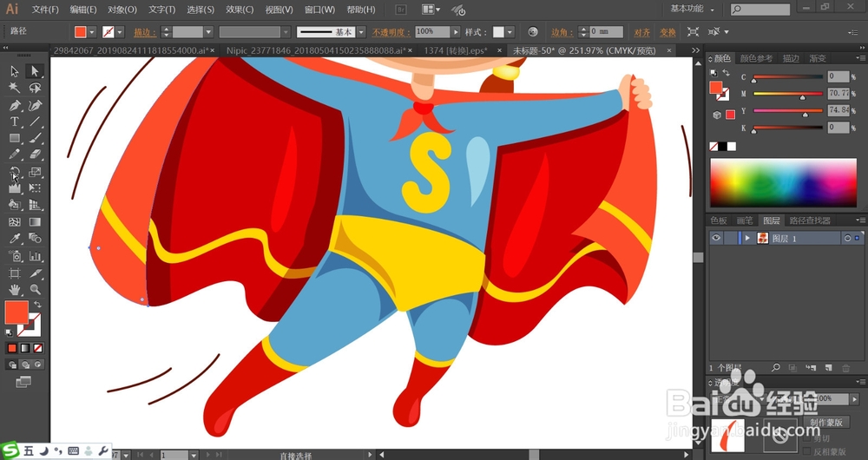868x460 pixels.
Task: Enable Draw Behind mode
Action: (x=25, y=365)
